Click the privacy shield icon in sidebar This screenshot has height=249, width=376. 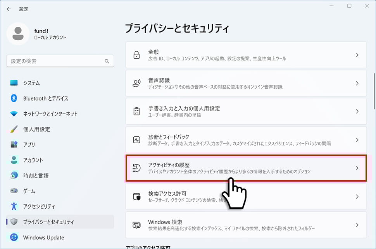click(x=14, y=222)
